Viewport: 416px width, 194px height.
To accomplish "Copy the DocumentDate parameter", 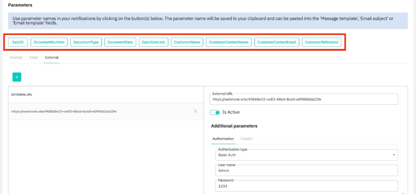I will [120, 42].
